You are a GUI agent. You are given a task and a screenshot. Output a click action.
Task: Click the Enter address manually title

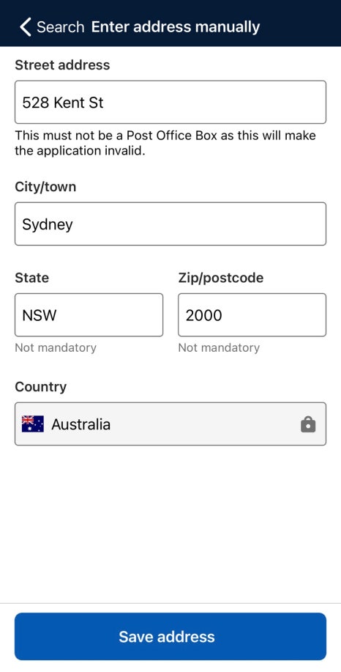click(x=176, y=26)
